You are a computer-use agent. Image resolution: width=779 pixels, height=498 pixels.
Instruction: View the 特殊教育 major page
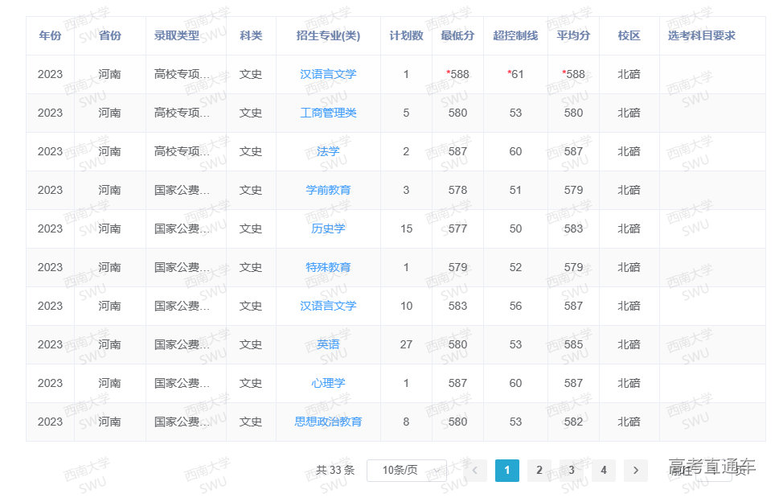tap(328, 267)
